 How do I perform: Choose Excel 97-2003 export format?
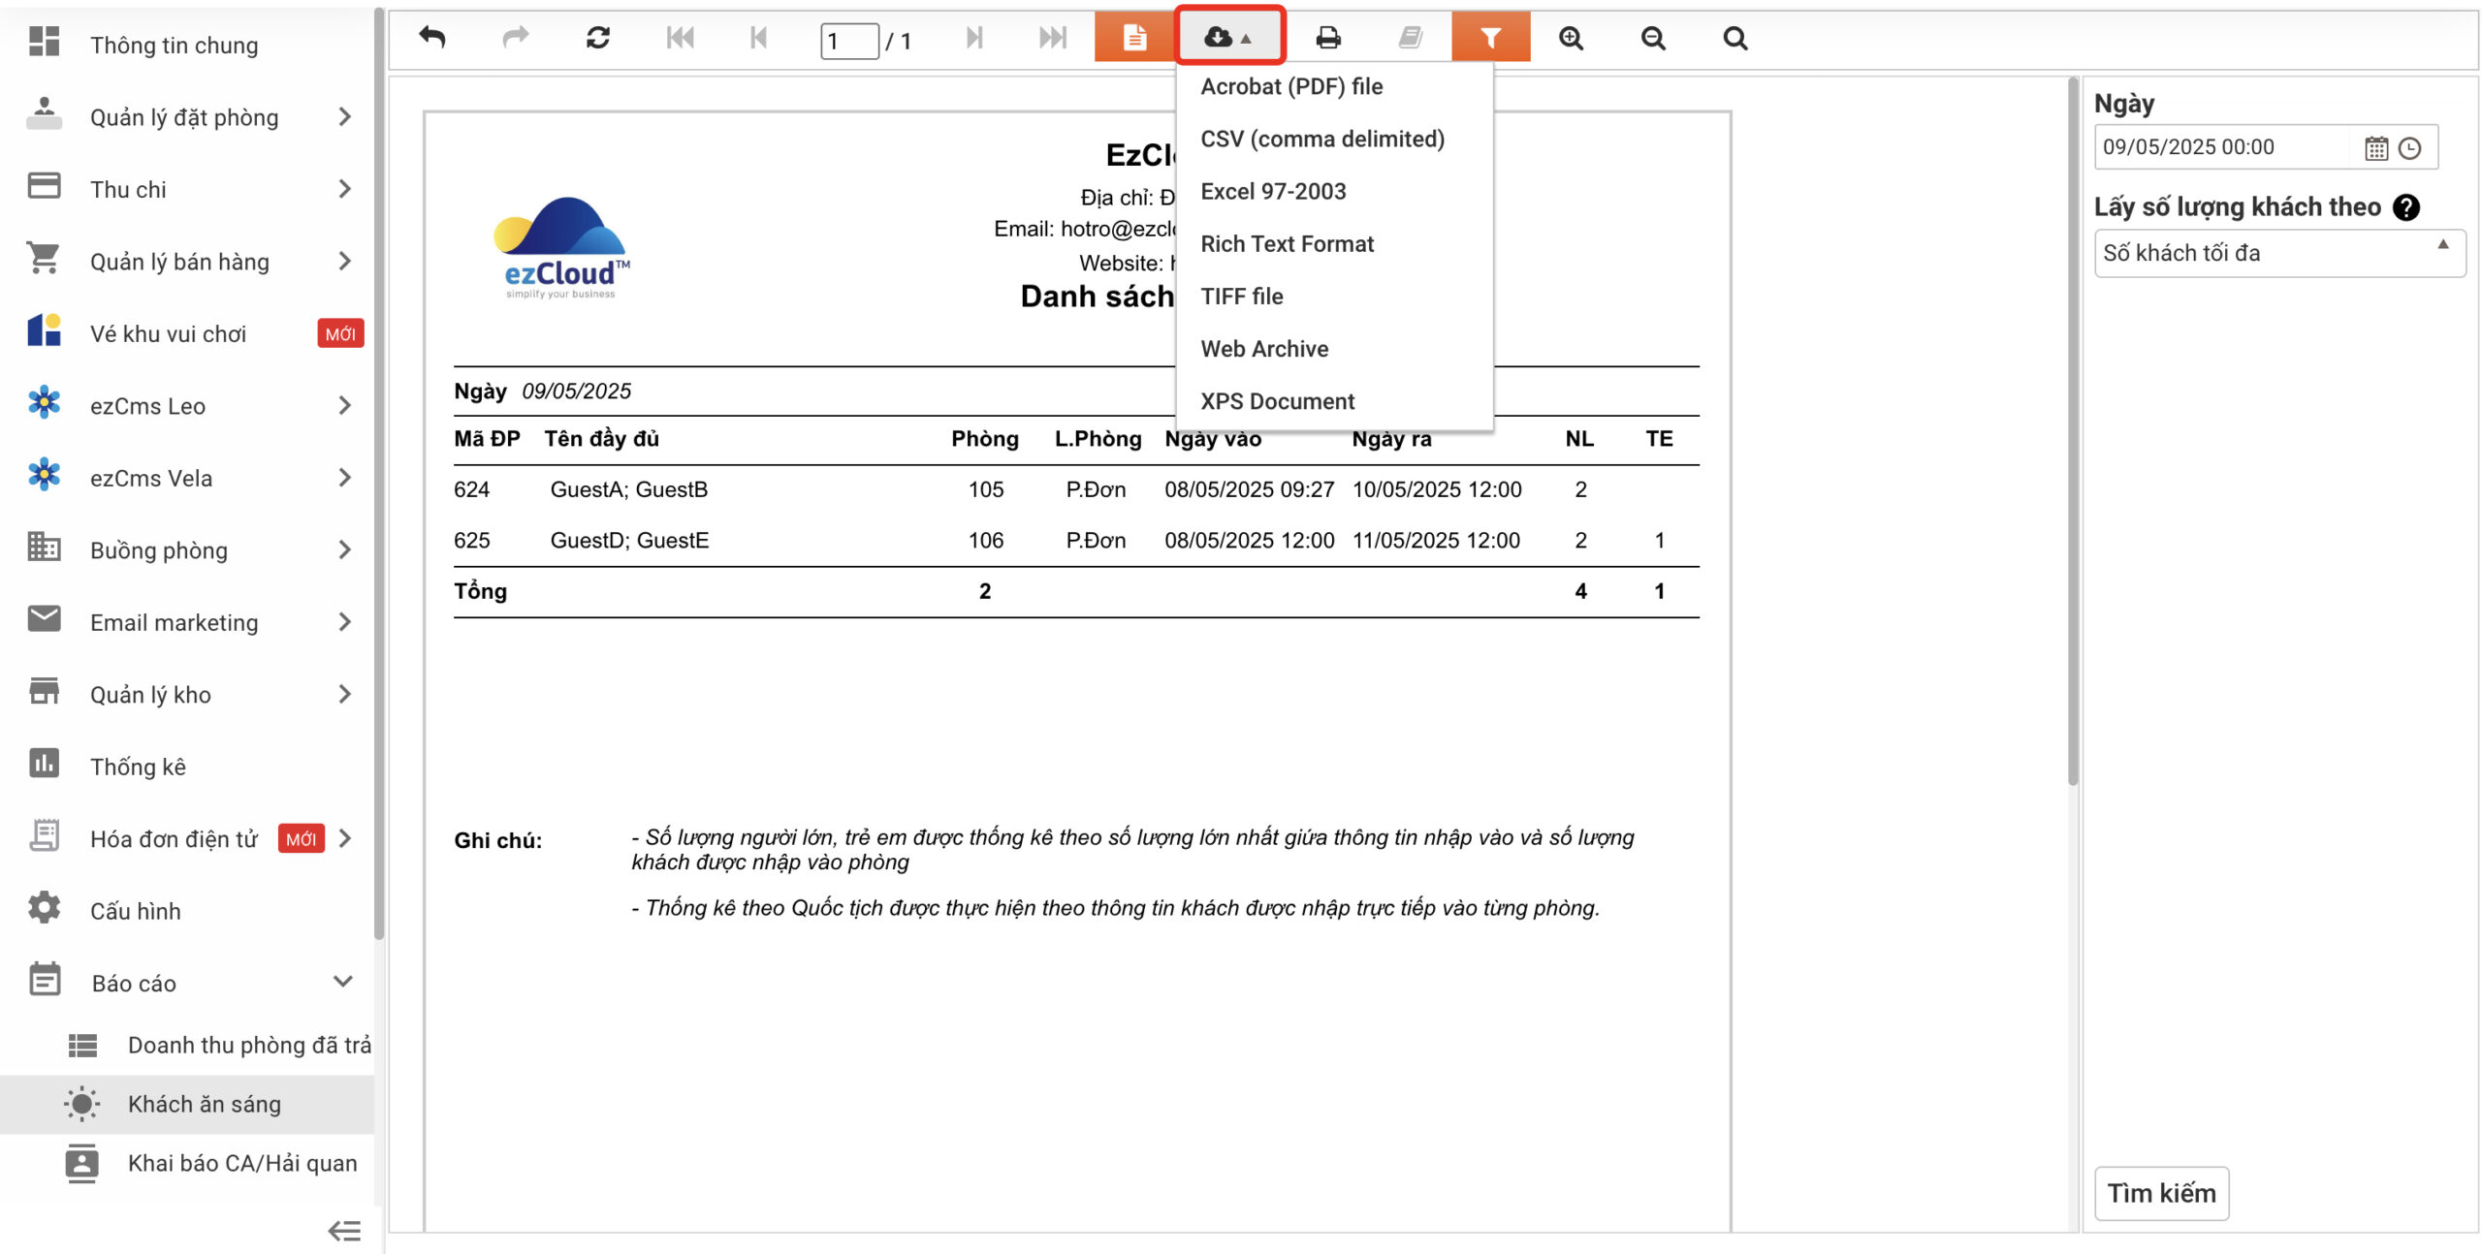(x=1273, y=191)
